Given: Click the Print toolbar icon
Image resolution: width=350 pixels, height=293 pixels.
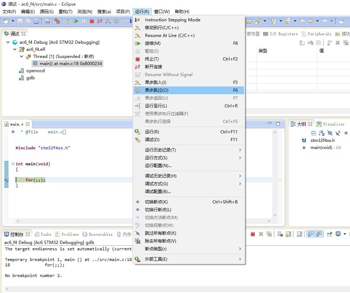Looking at the screenshot, I should [x=36, y=21].
